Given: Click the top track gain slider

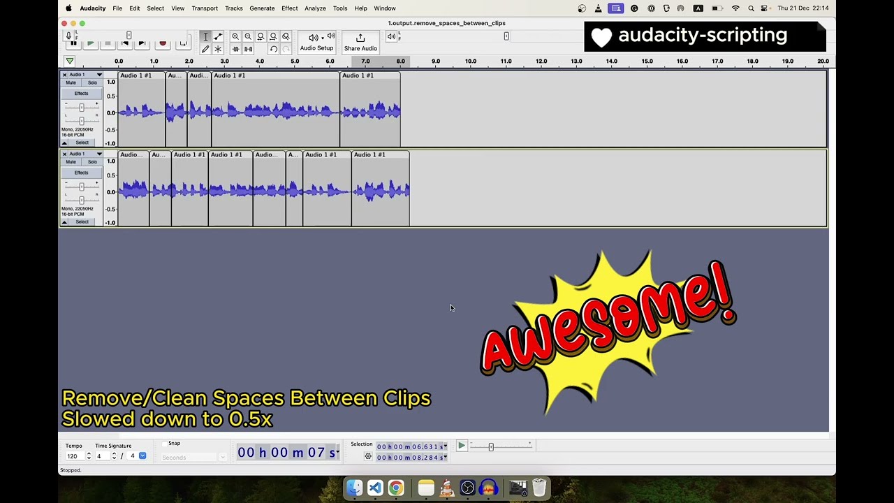Looking at the screenshot, I should 82,107.
